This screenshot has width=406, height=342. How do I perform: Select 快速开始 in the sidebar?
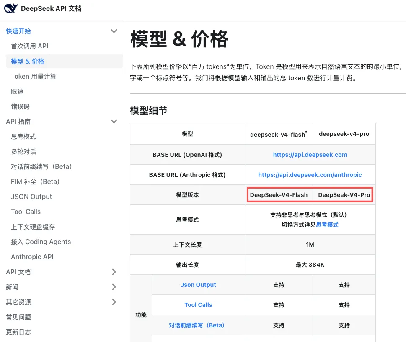pos(18,31)
